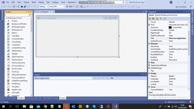
Task: Switch to the Server Explorer tab
Action: pyautogui.click(x=11, y=98)
